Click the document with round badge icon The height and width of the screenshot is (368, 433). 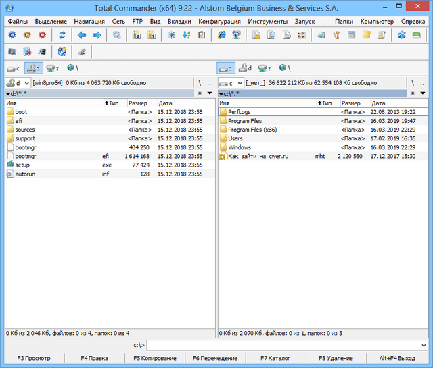pyautogui.click(x=287, y=35)
